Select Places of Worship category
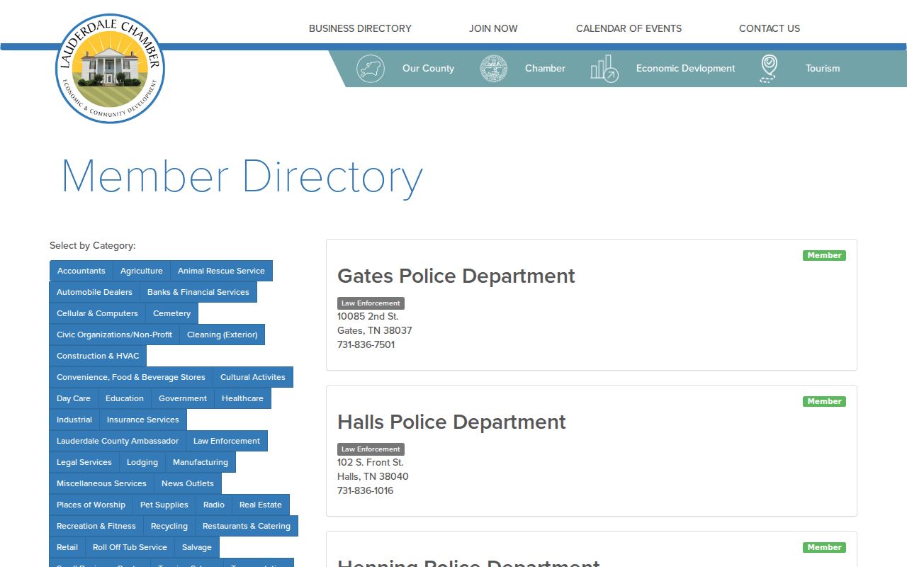Screen dimensions: 907x567 click(x=91, y=505)
